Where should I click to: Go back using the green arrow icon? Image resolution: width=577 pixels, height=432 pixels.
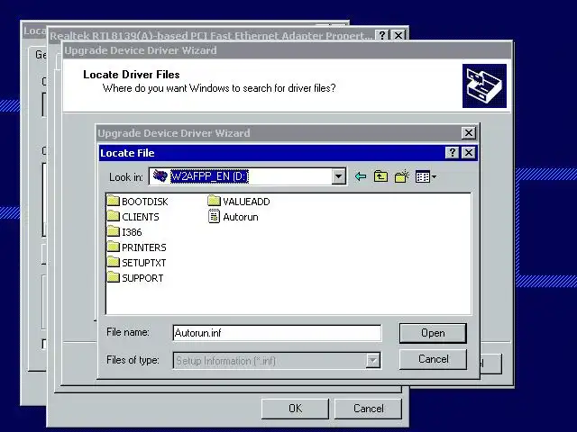(x=361, y=176)
